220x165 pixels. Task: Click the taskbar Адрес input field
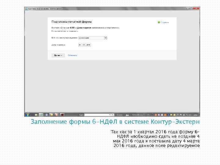pyautogui.click(x=97, y=115)
